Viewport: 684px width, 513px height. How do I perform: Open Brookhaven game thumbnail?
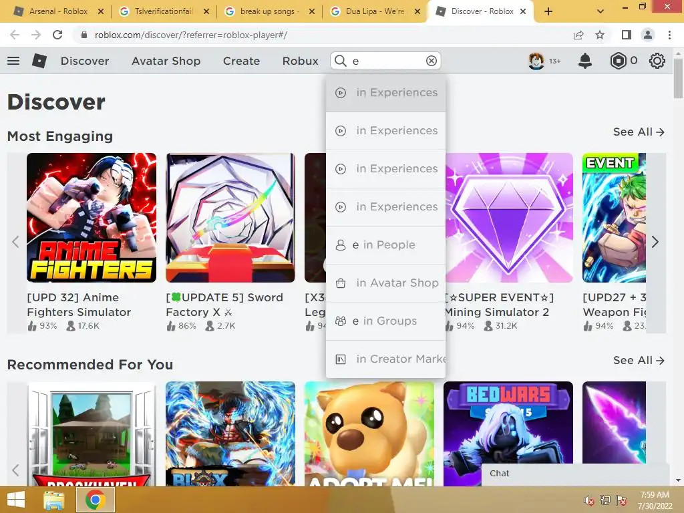91,434
